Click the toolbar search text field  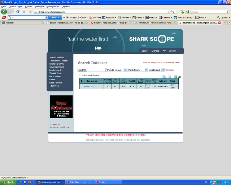tap(28, 18)
